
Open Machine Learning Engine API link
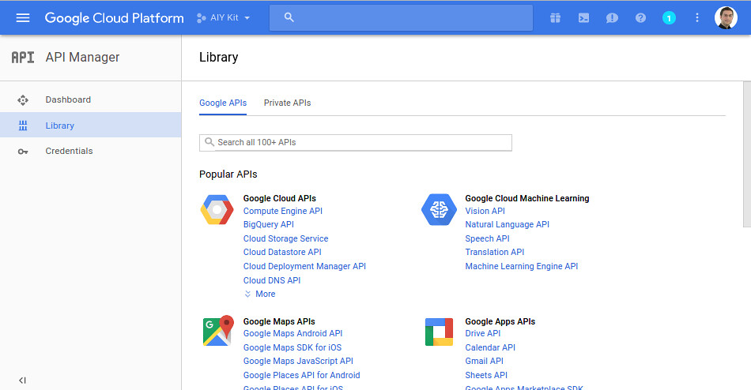click(522, 266)
